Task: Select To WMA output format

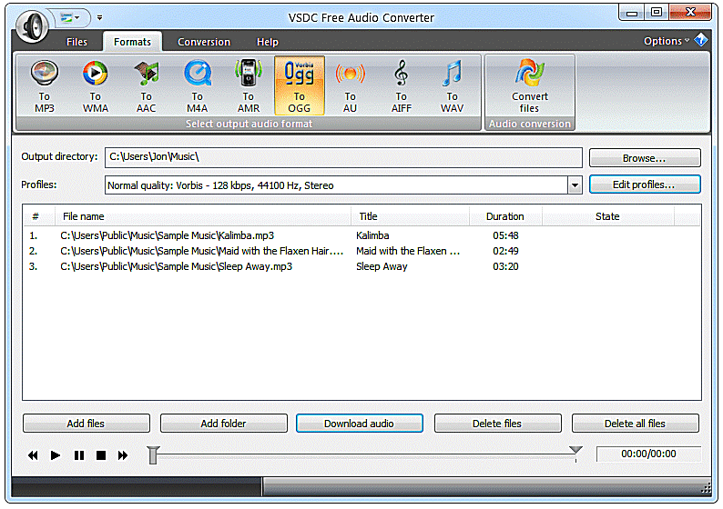Action: click(96, 86)
